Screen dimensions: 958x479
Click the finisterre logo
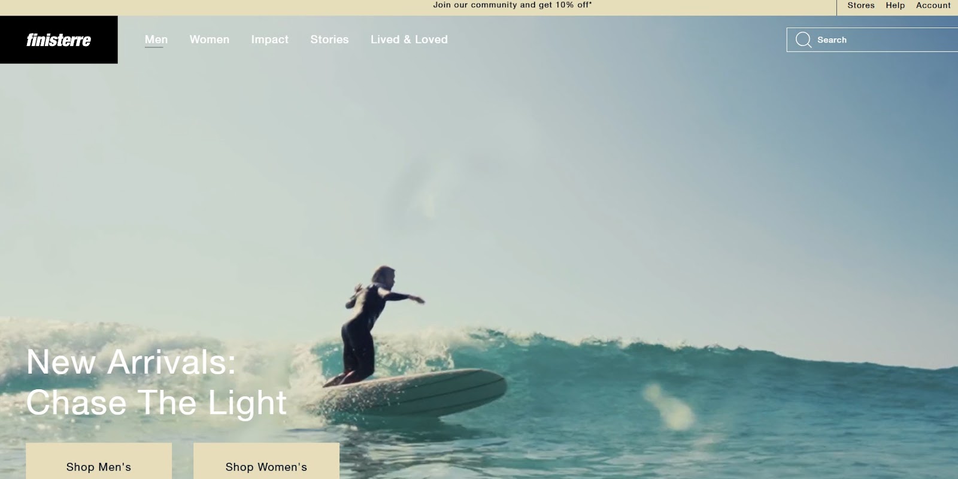pos(59,40)
